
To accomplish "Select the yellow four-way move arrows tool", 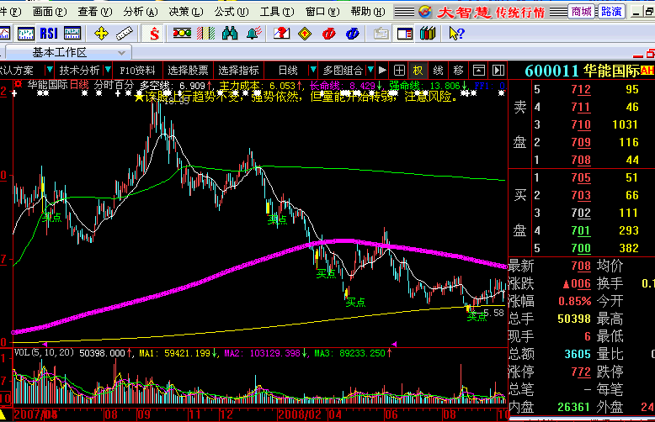I will (x=102, y=34).
